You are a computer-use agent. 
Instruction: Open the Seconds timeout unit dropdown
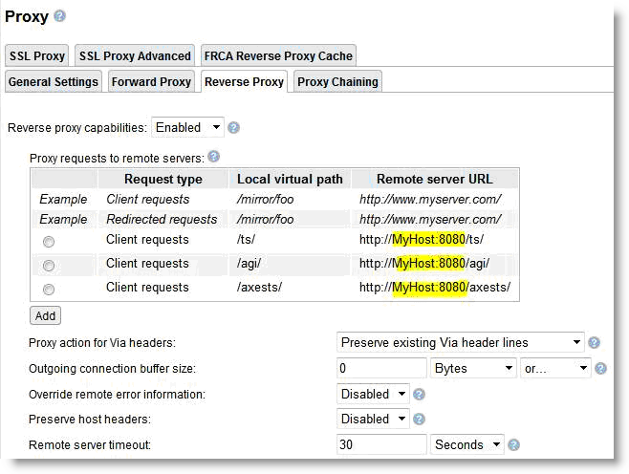(467, 444)
